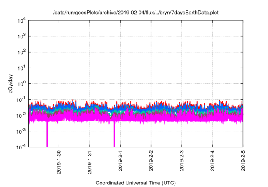This screenshot has height=187, width=268.
Task: Select the 10^-4 y-axis label
Action: pyautogui.click(x=21, y=147)
